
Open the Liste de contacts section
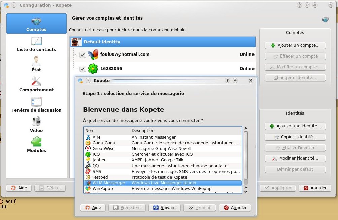coord(36,44)
